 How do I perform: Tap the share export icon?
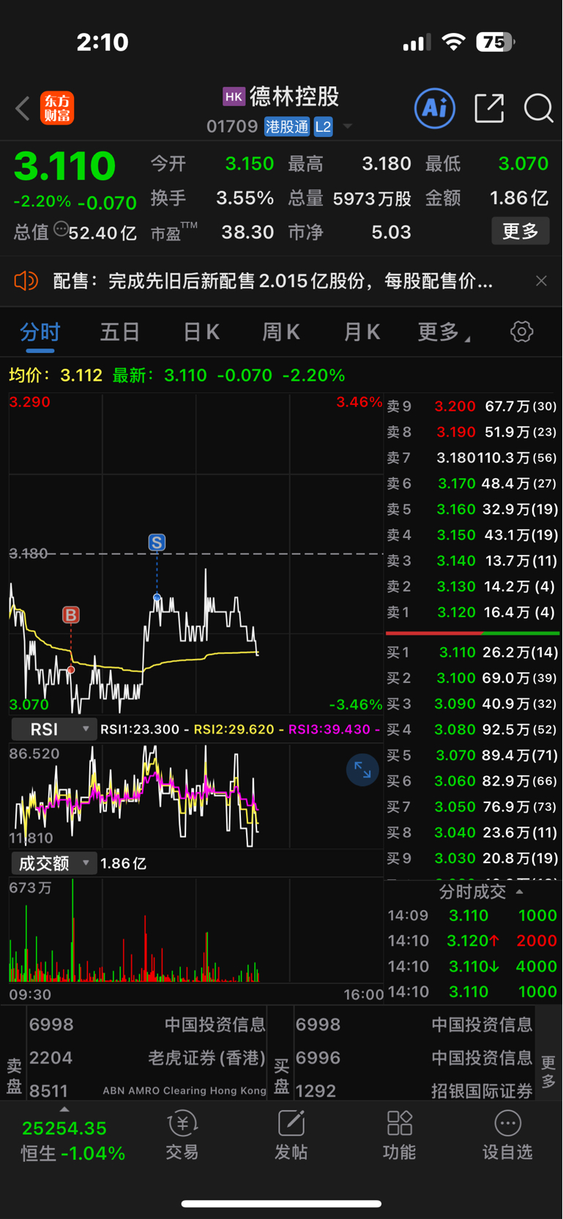489,108
